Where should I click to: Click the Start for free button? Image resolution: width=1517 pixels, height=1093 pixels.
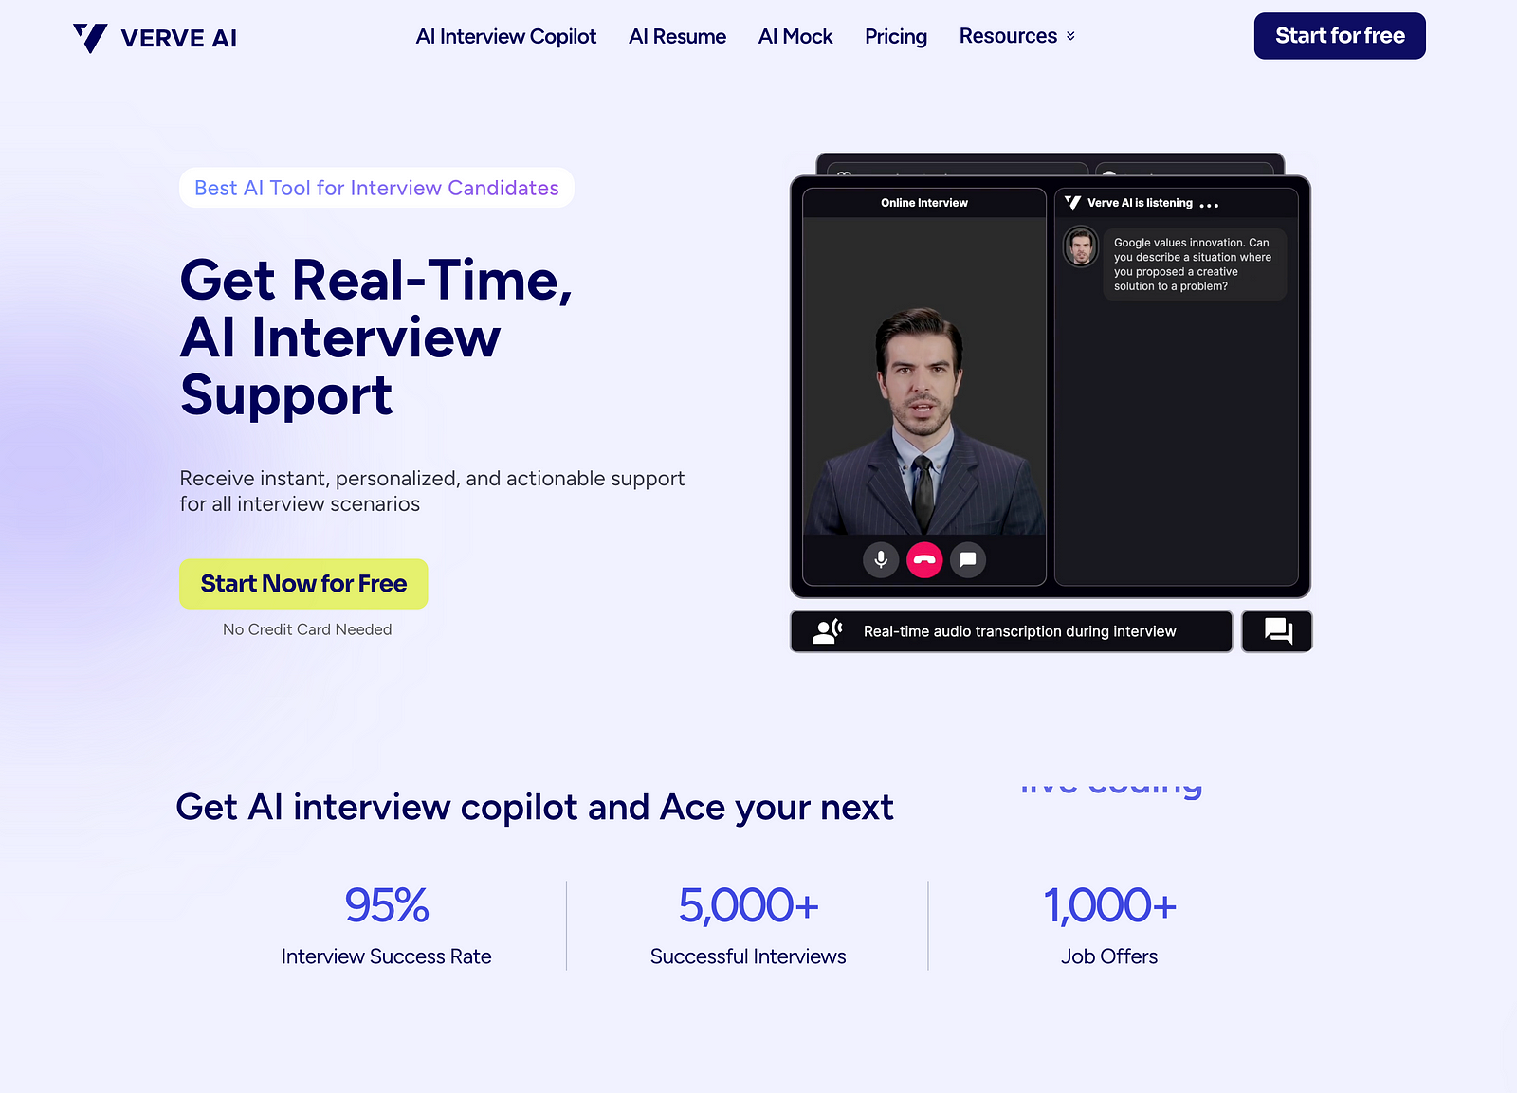[1339, 36]
